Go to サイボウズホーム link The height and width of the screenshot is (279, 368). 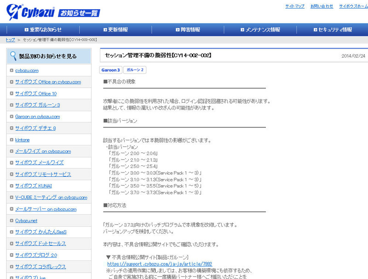353,6
